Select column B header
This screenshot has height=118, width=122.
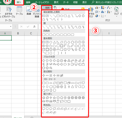pos(18,33)
